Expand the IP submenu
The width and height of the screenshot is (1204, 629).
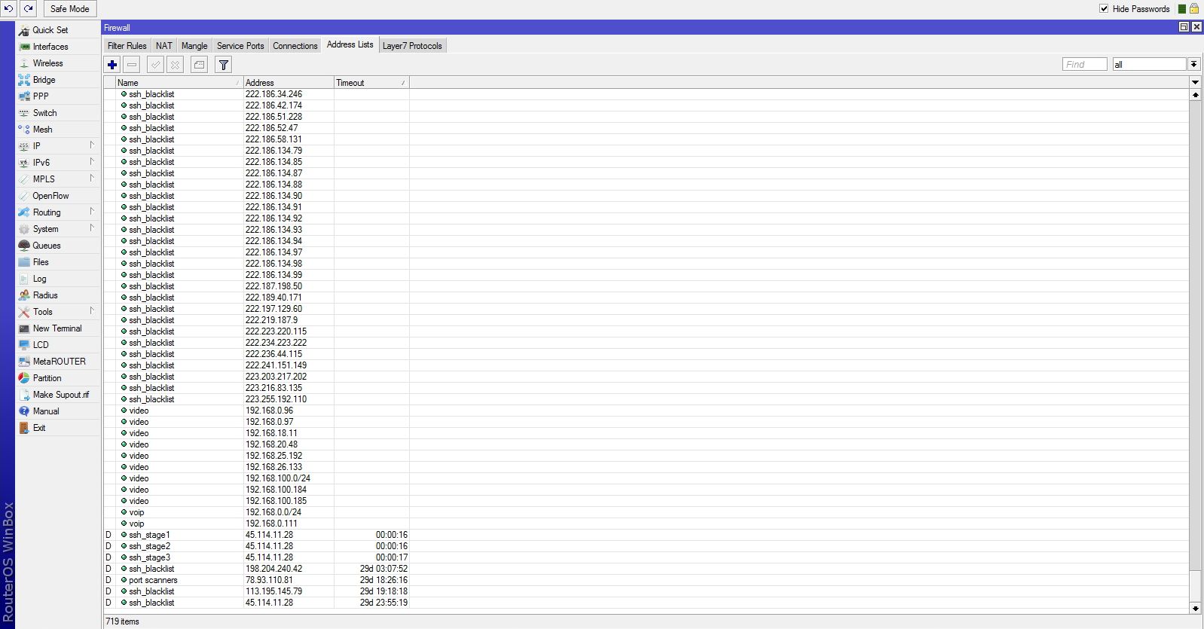[x=58, y=146]
